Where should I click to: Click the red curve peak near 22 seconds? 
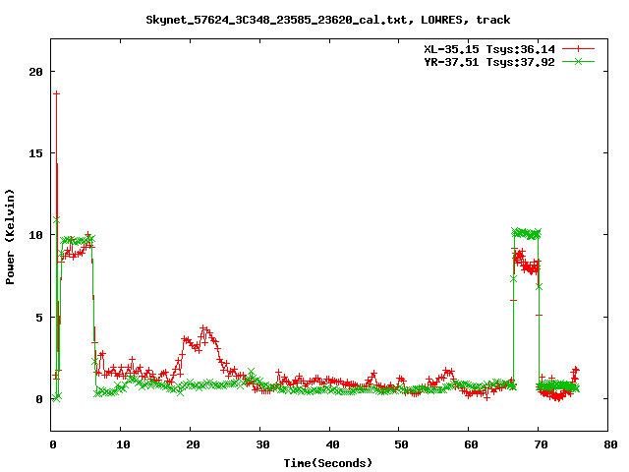pos(203,328)
